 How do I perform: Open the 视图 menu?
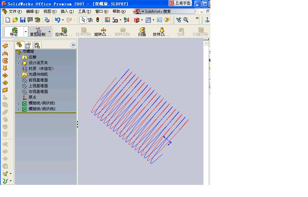pos(50,11)
